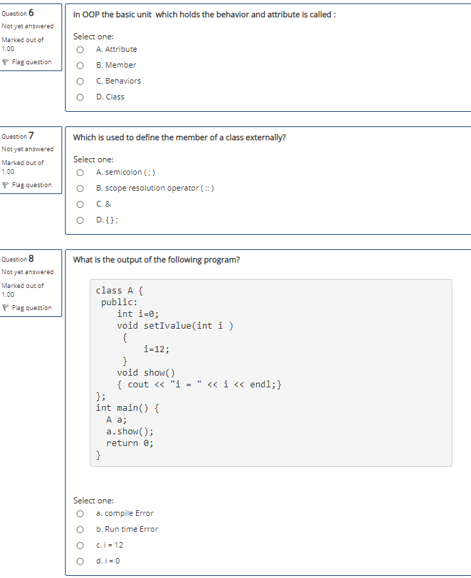Pick d. i = 0 answer
The width and height of the screenshot is (471, 578).
pos(80,561)
